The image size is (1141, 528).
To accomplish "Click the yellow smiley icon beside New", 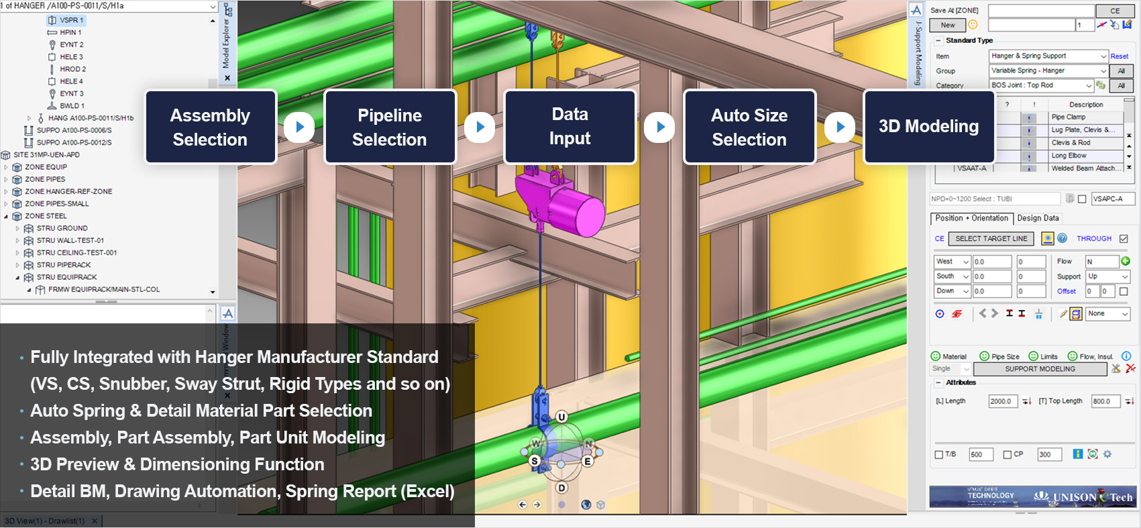I will coord(973,25).
